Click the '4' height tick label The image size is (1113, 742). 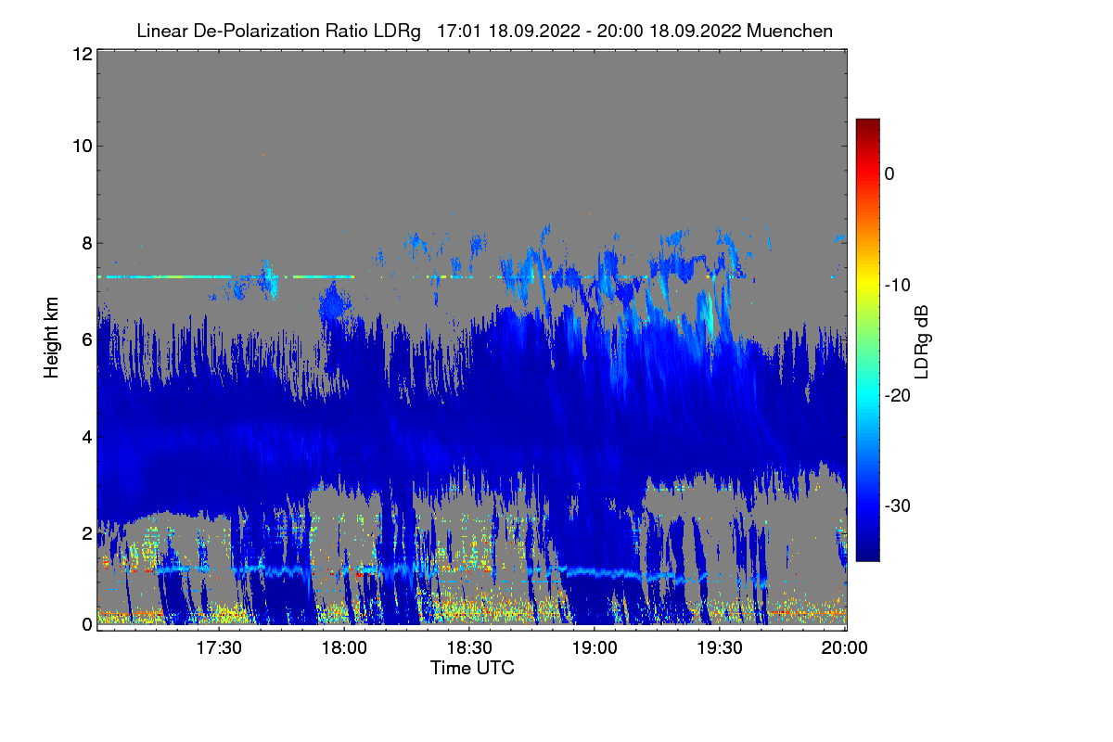[x=85, y=436]
